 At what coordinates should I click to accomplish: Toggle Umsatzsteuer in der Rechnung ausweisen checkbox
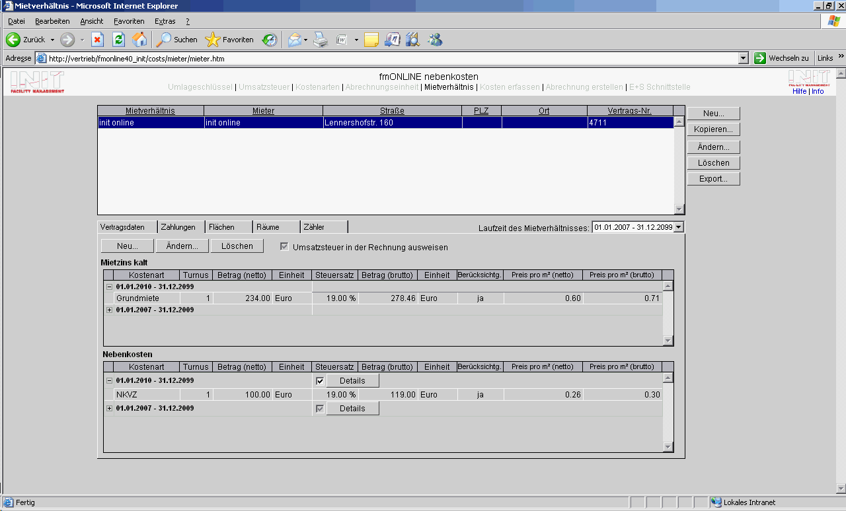[x=284, y=247]
